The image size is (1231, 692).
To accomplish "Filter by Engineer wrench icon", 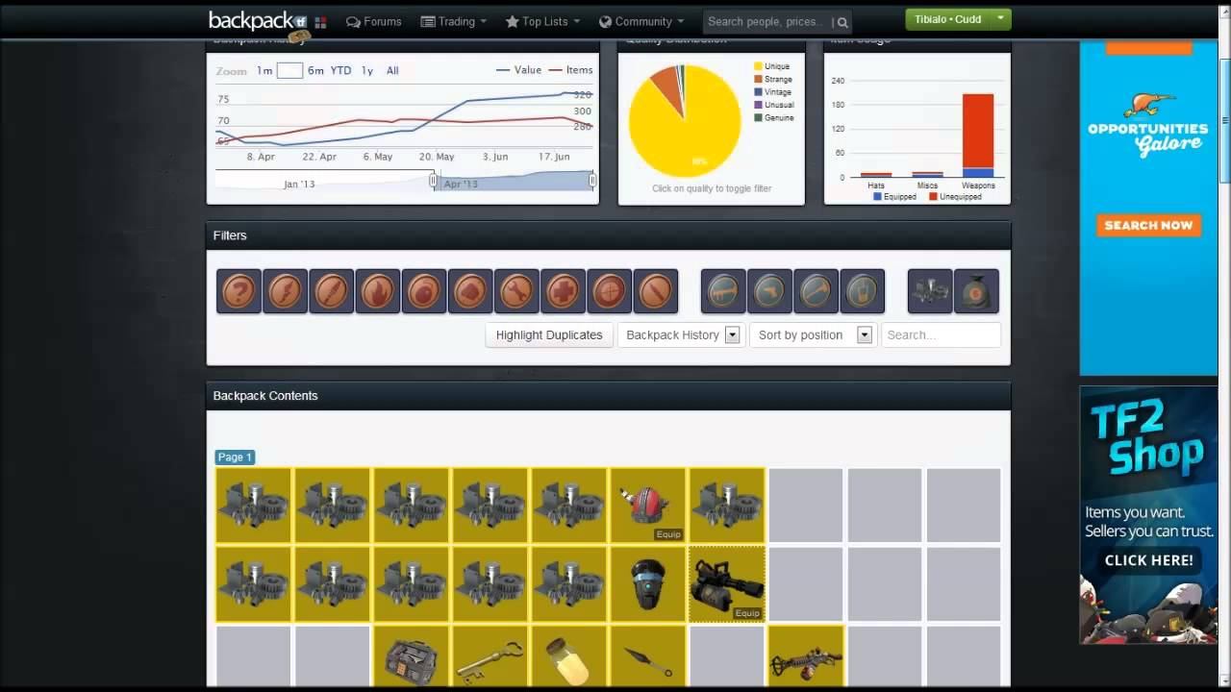I will pos(516,291).
